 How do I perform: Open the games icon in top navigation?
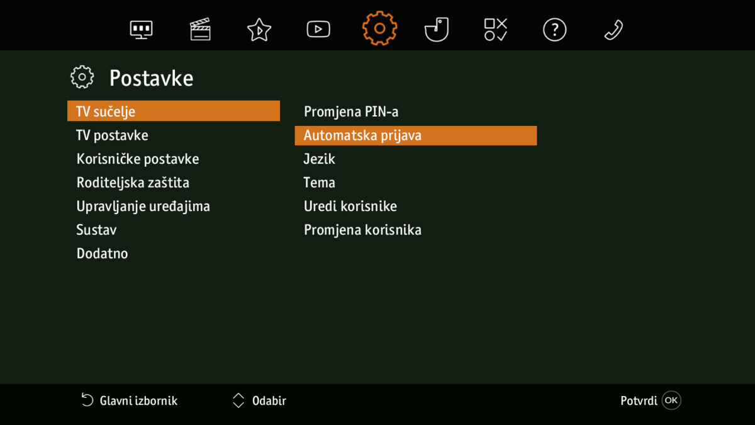[x=496, y=28]
